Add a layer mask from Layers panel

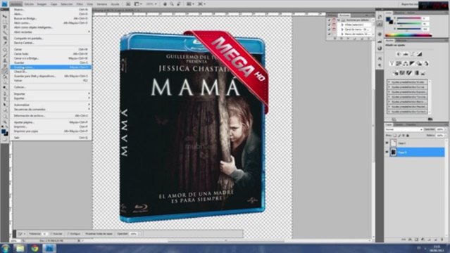[416, 240]
